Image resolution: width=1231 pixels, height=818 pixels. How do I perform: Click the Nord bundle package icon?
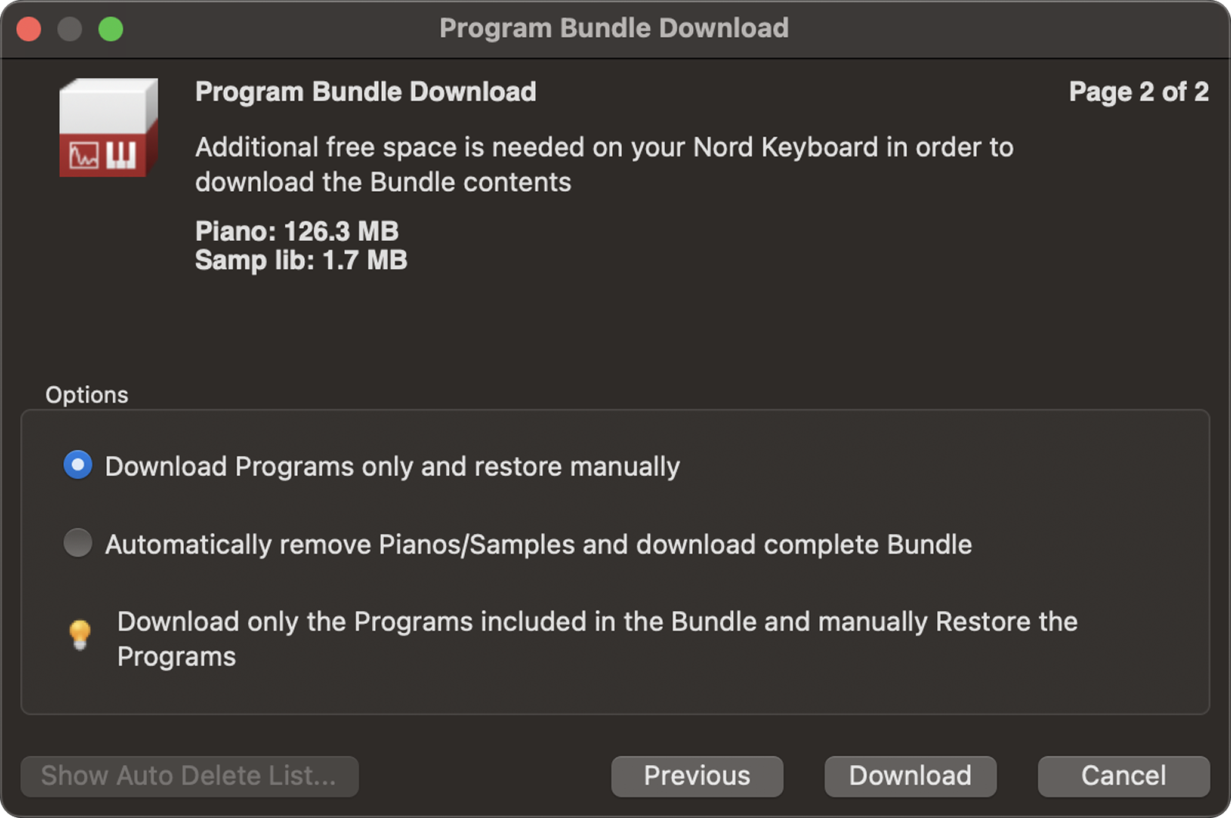(x=109, y=127)
